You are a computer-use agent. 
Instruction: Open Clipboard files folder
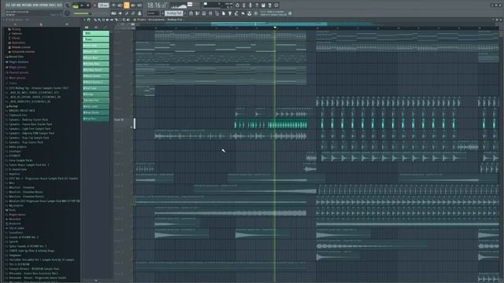coord(18,116)
